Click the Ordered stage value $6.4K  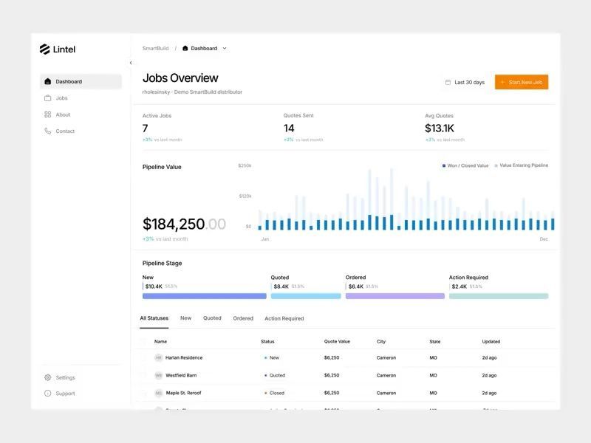pyautogui.click(x=356, y=286)
